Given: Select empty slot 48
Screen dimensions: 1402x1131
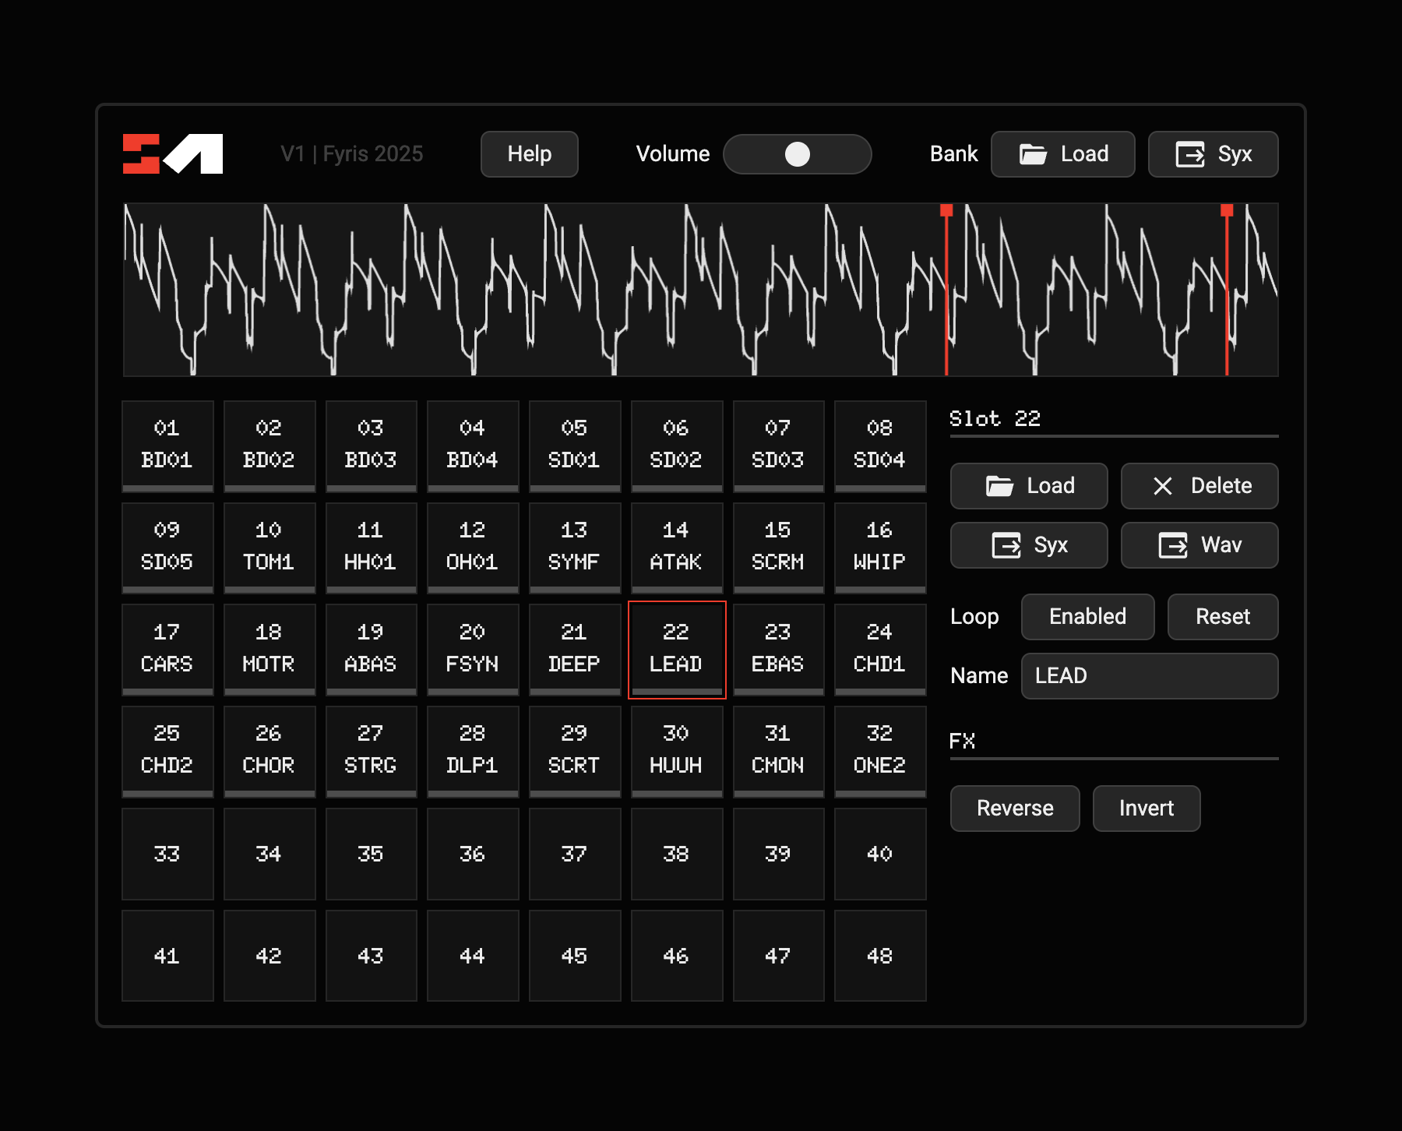Looking at the screenshot, I should click(x=879, y=955).
